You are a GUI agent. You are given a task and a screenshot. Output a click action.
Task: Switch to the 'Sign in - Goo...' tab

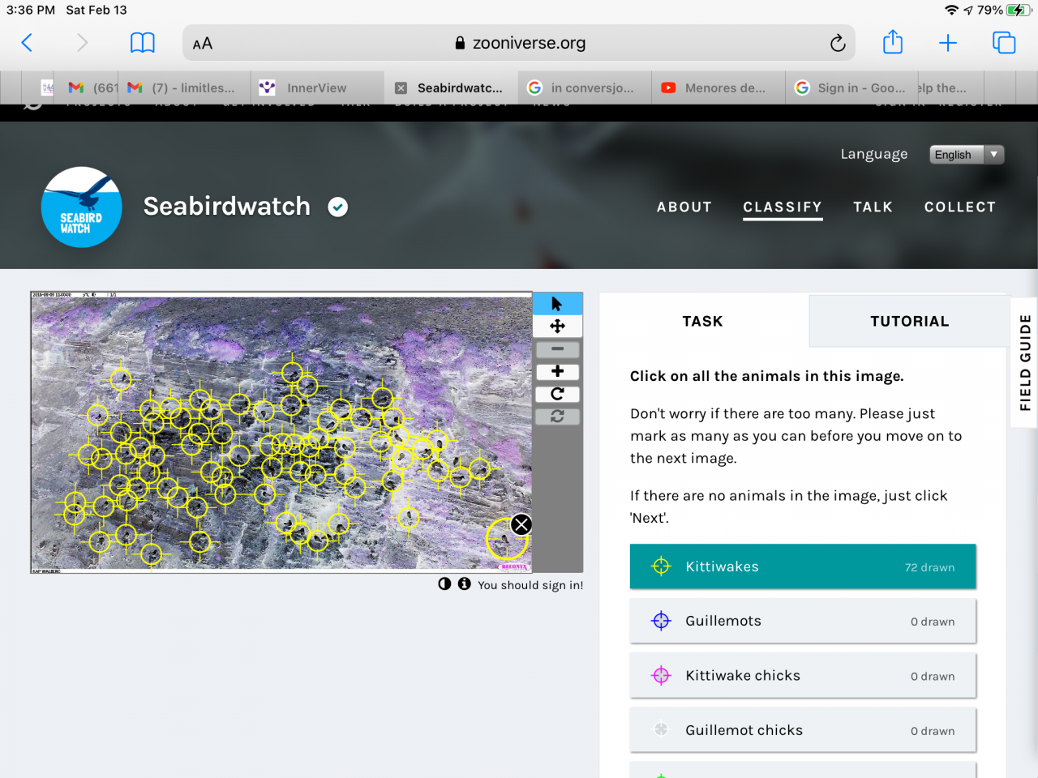pyautogui.click(x=851, y=88)
